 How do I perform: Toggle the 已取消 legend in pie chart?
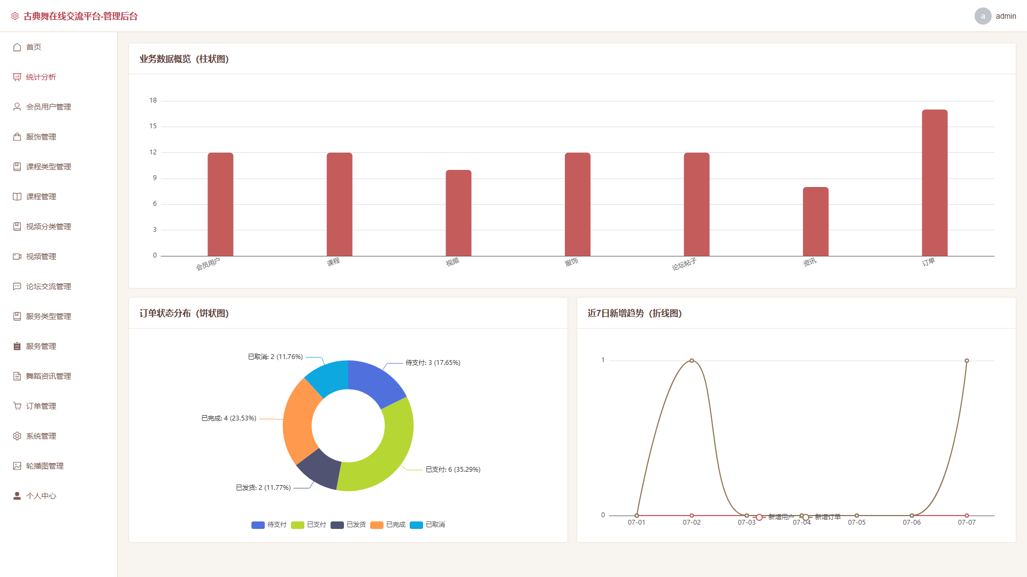pyautogui.click(x=427, y=525)
